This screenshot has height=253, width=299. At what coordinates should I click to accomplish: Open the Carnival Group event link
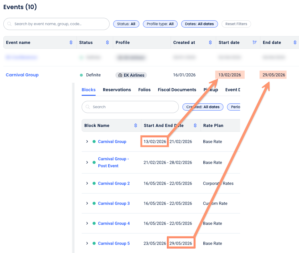tap(22, 75)
